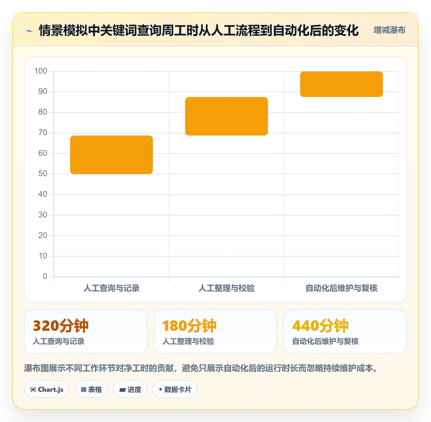Image resolution: width=431 pixels, height=422 pixels.
Task: Click the y-axis value 0
Action: point(45,276)
